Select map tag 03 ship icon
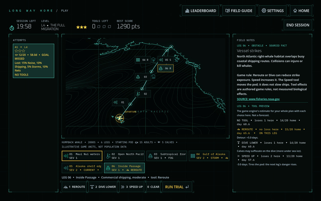The image size is (321, 201). click(x=138, y=77)
